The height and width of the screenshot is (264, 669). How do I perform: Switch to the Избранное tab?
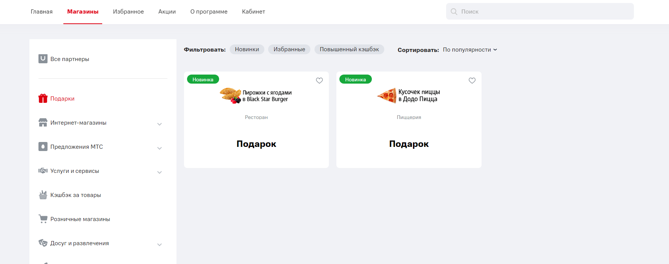coord(128,12)
